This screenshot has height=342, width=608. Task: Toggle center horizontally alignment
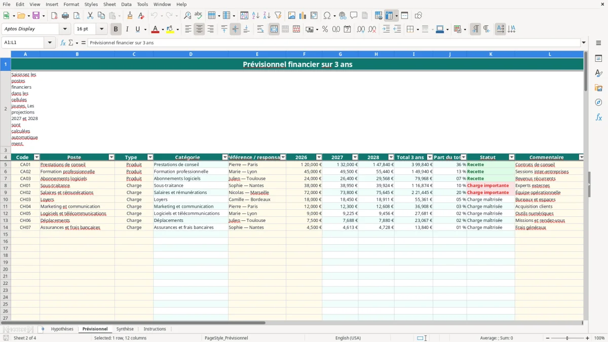pos(199,29)
